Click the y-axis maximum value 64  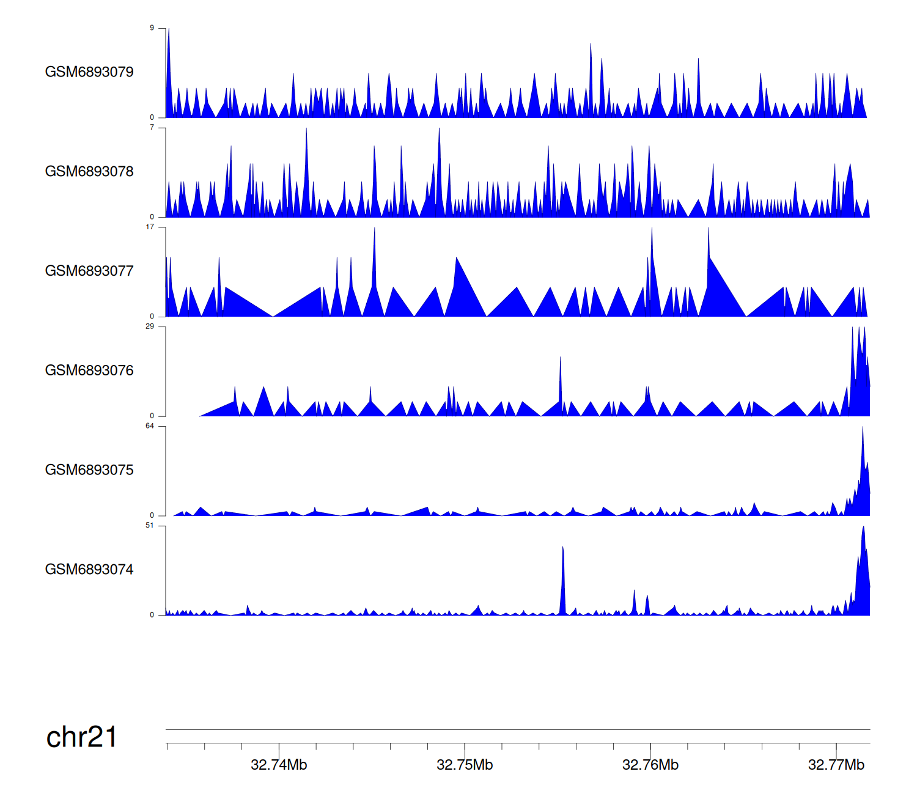pos(150,426)
